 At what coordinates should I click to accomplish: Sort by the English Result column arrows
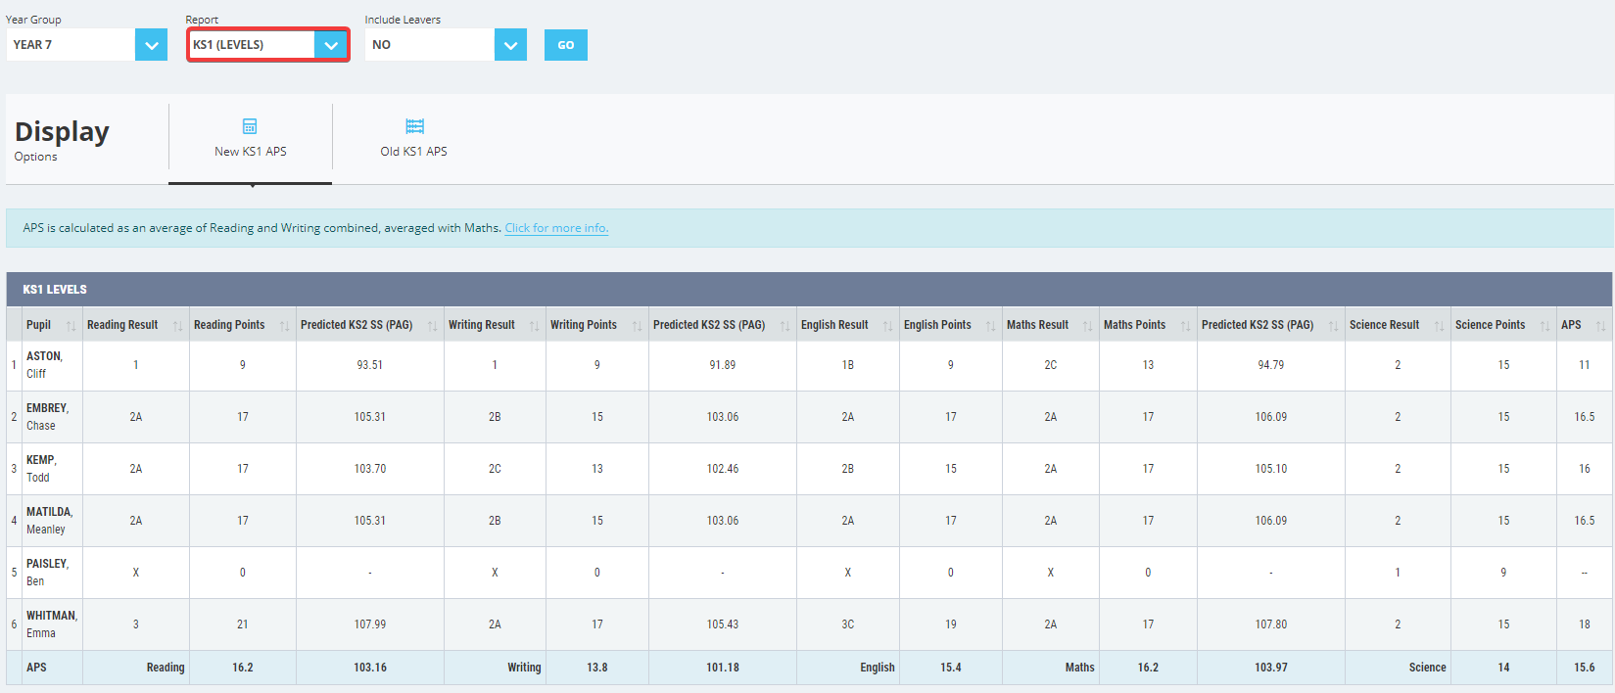coord(887,325)
